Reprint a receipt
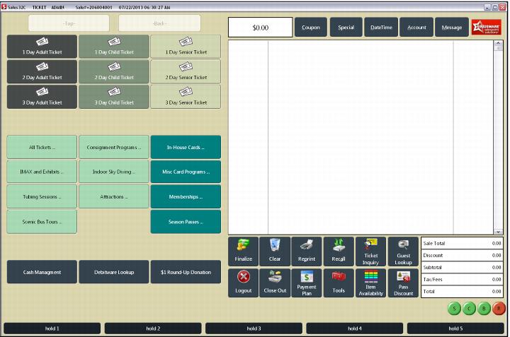Image resolution: width=510 pixels, height=337 pixels. click(x=307, y=252)
